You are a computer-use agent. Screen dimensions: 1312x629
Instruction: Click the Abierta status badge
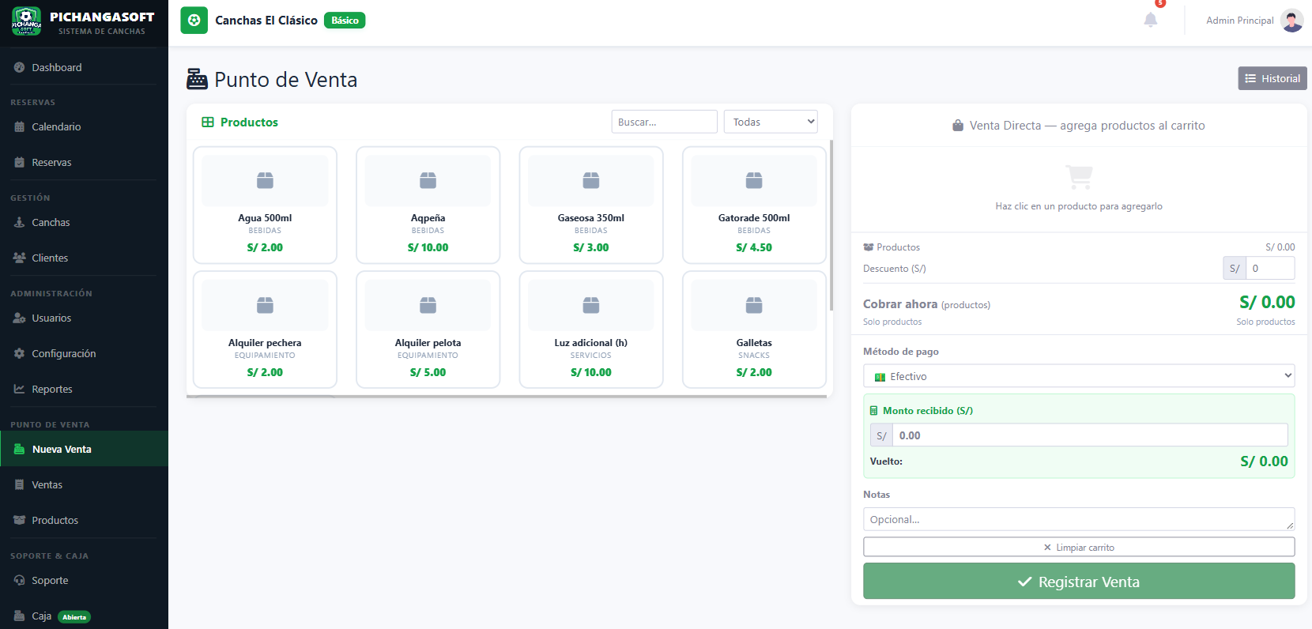tap(74, 617)
